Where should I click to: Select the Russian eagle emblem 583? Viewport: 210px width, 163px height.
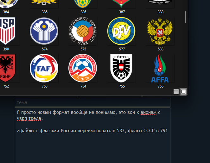tap(160, 31)
